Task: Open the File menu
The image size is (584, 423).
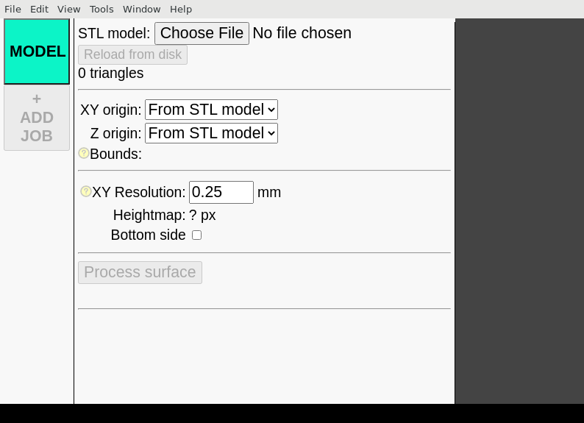Action: click(x=13, y=9)
